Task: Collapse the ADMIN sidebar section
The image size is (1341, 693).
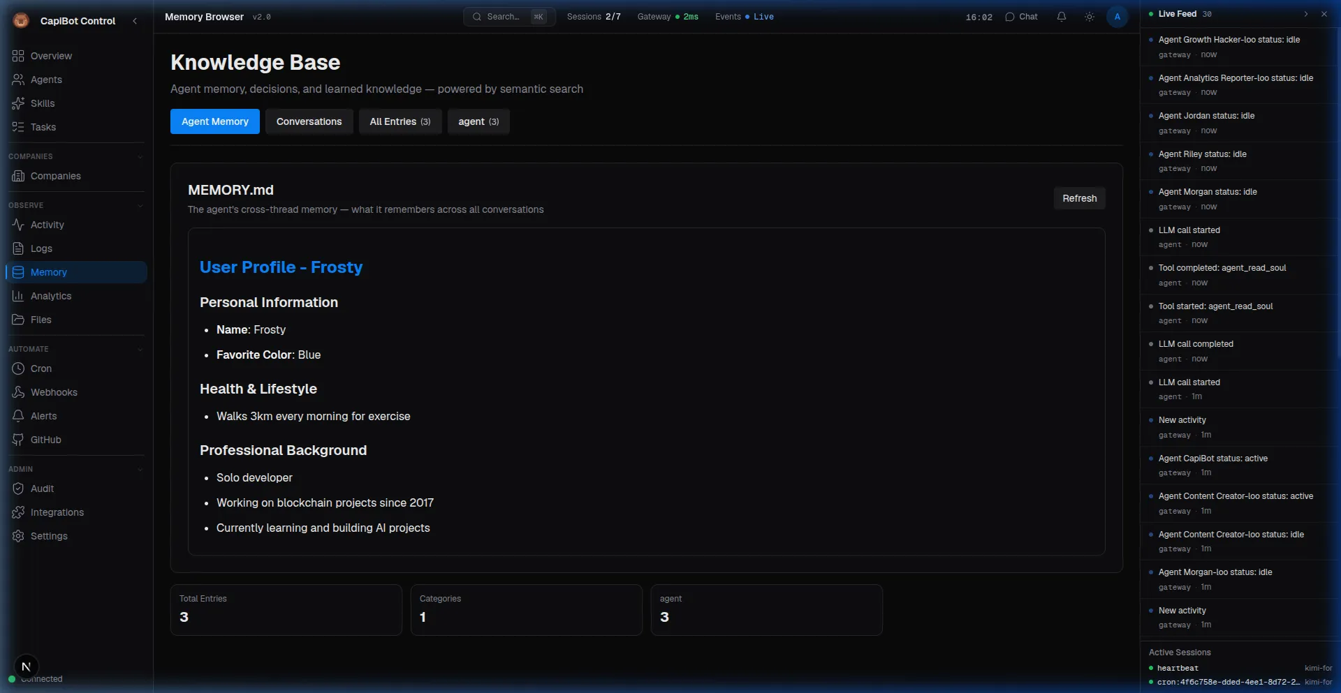Action: 140,470
